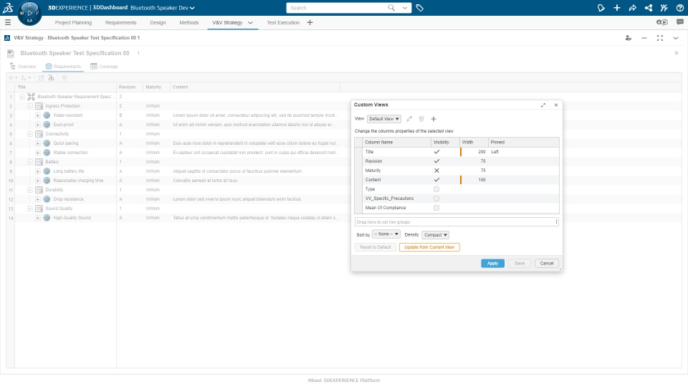The image size is (688, 387).
Task: Open the help question mark icon
Action: (x=679, y=8)
